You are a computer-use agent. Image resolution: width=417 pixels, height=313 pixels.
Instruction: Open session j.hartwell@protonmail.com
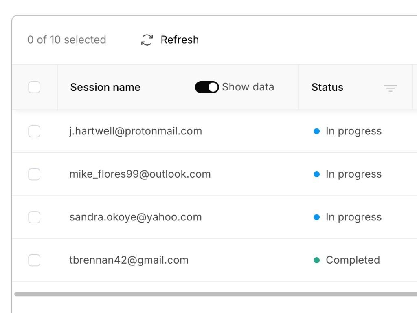136,131
